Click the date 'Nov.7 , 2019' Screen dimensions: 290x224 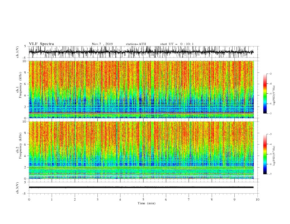102,44
